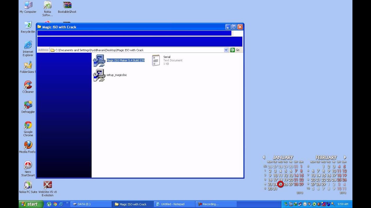Select the setup_magicdisc installer icon

(99, 75)
